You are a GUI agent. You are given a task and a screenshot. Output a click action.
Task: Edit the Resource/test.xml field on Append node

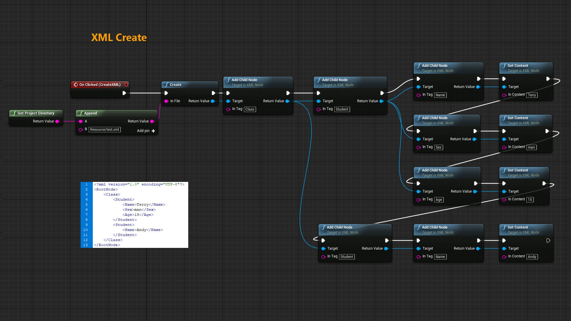(105, 130)
